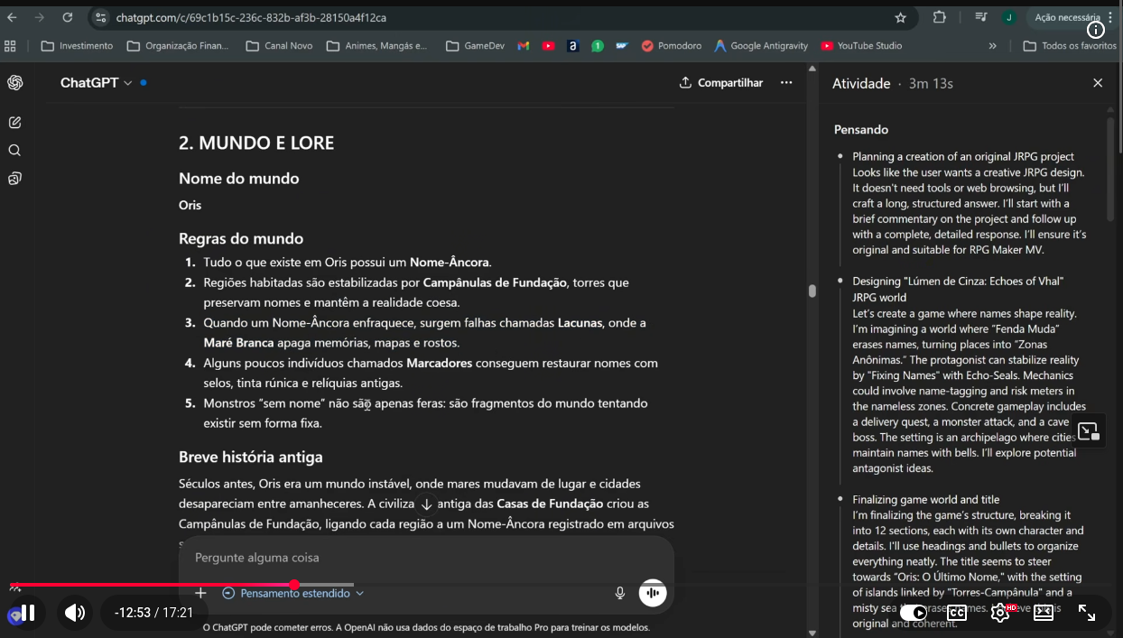Open the ChatGPT model selector dropdown
Screen dimensions: 1123x638
pyautogui.click(x=96, y=82)
